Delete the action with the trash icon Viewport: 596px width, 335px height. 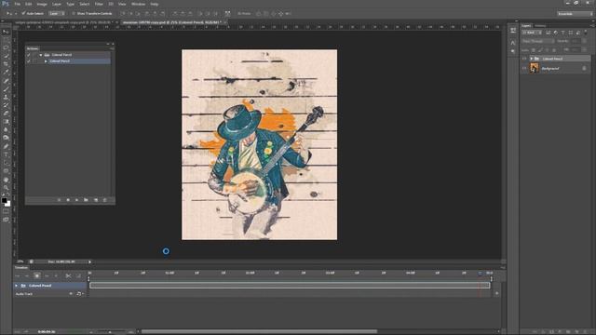click(104, 200)
